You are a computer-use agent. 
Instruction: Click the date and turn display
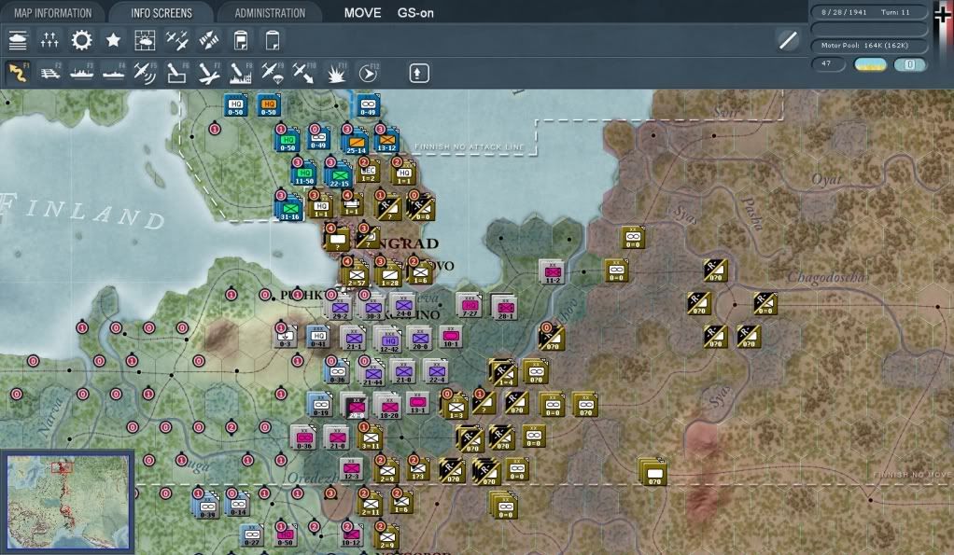[x=869, y=12]
